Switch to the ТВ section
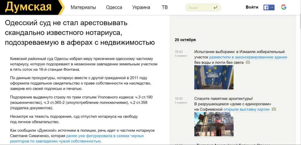Screen dimensions: 301x145 pyautogui.click(x=165, y=7)
